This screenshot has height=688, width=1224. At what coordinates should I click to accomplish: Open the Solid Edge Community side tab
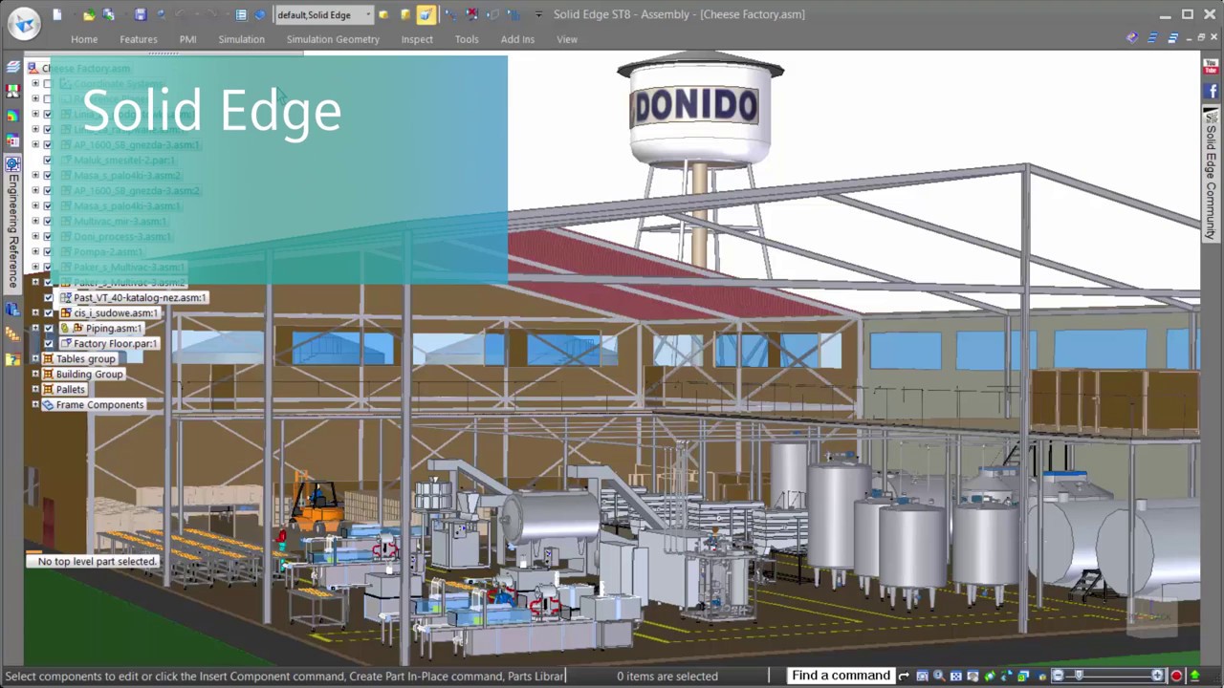[1211, 173]
